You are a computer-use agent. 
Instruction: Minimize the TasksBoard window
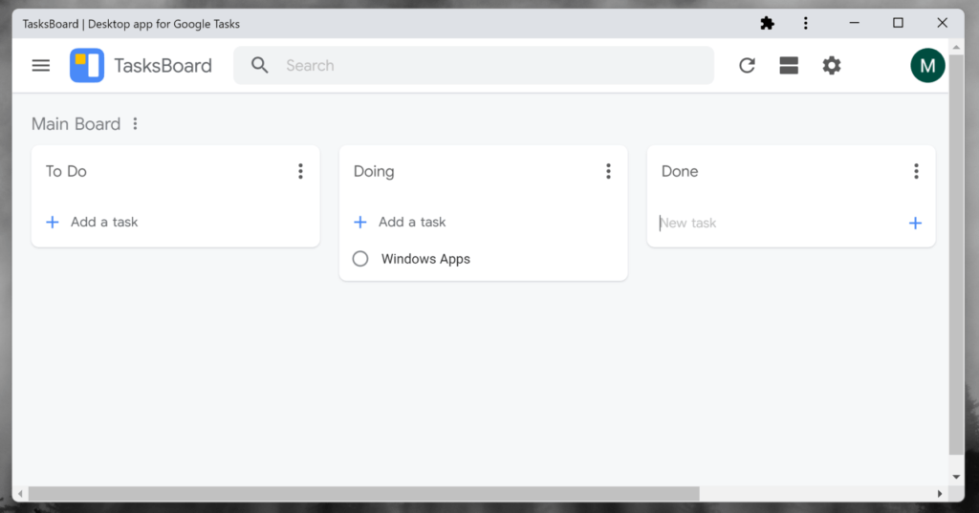click(854, 23)
